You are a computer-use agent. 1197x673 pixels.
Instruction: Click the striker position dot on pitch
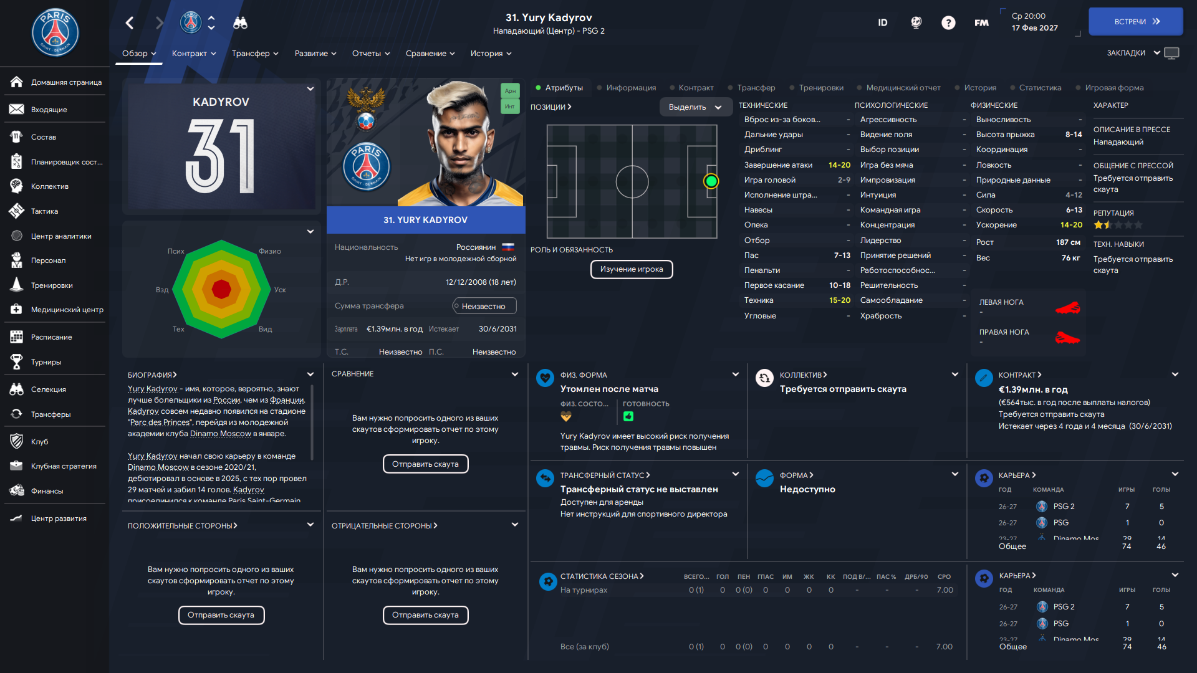(711, 181)
